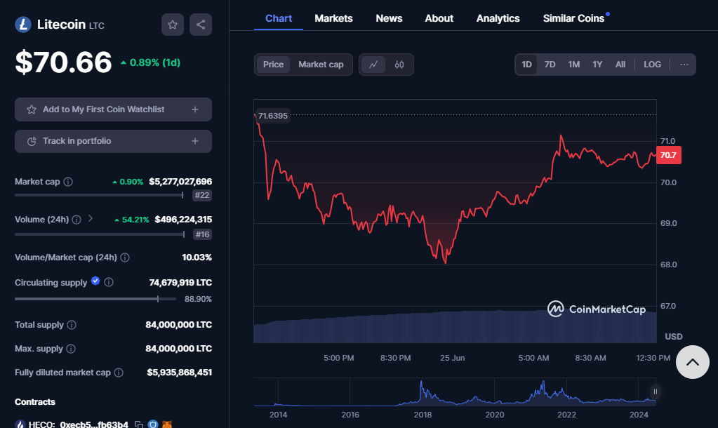Screen dimensions: 718x428
Task: Open the Analytics tab
Action: point(498,18)
